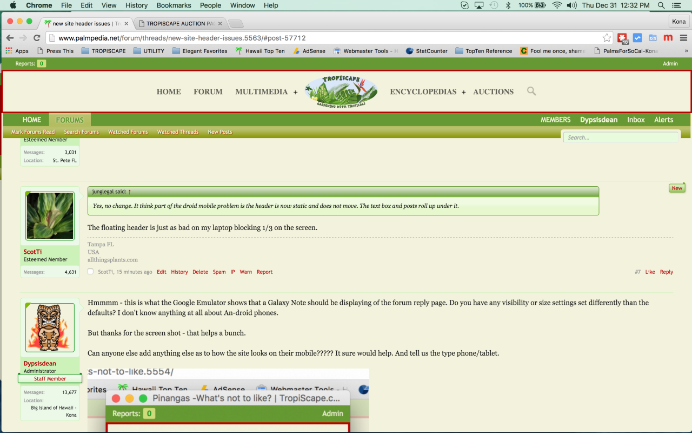This screenshot has width=692, height=433.
Task: Click the forum Search input field
Action: click(x=620, y=137)
